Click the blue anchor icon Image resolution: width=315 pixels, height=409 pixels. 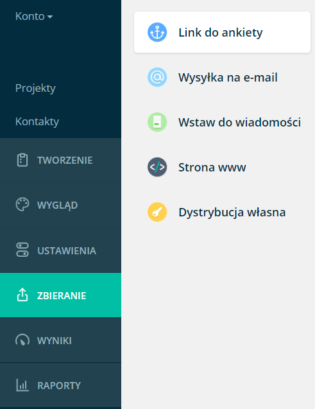[x=157, y=32]
